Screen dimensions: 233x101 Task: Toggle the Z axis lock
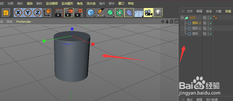(x=37, y=13)
